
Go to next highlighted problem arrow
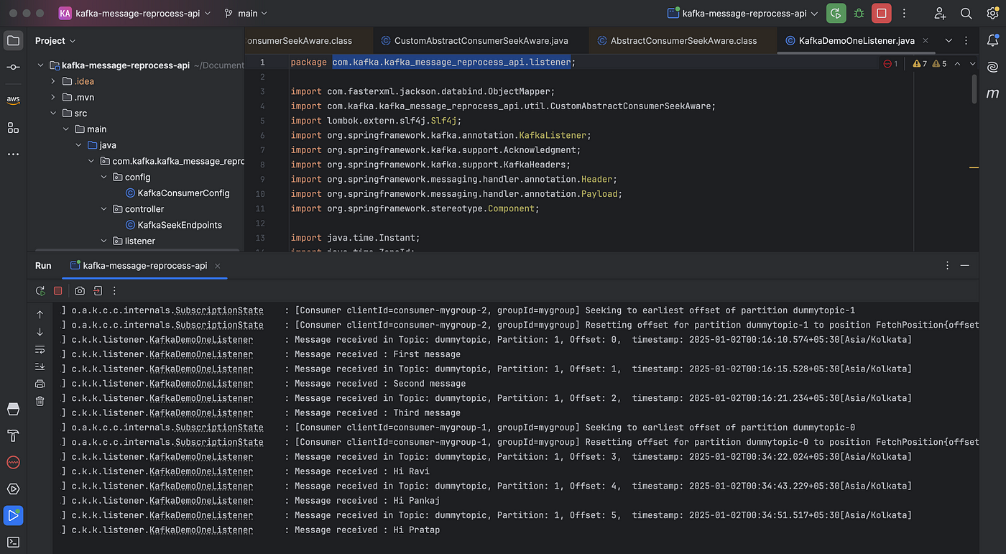(x=972, y=63)
